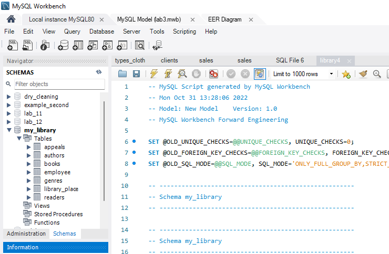Viewport: 389px width, 254px height.
Task: Expand the example_second schema
Action: pyautogui.click(x=9, y=105)
